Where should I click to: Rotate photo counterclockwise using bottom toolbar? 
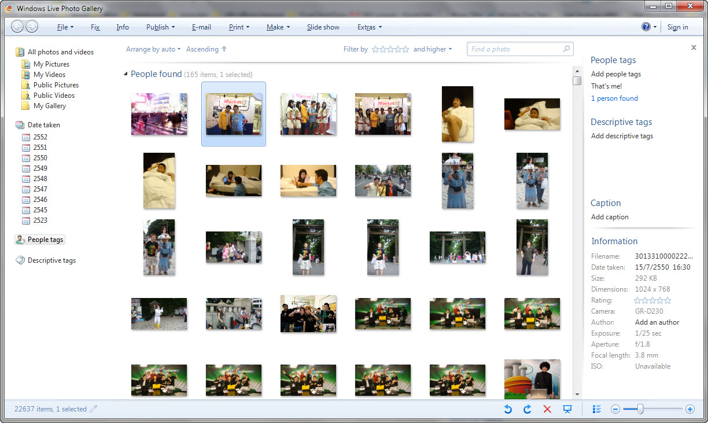508,409
